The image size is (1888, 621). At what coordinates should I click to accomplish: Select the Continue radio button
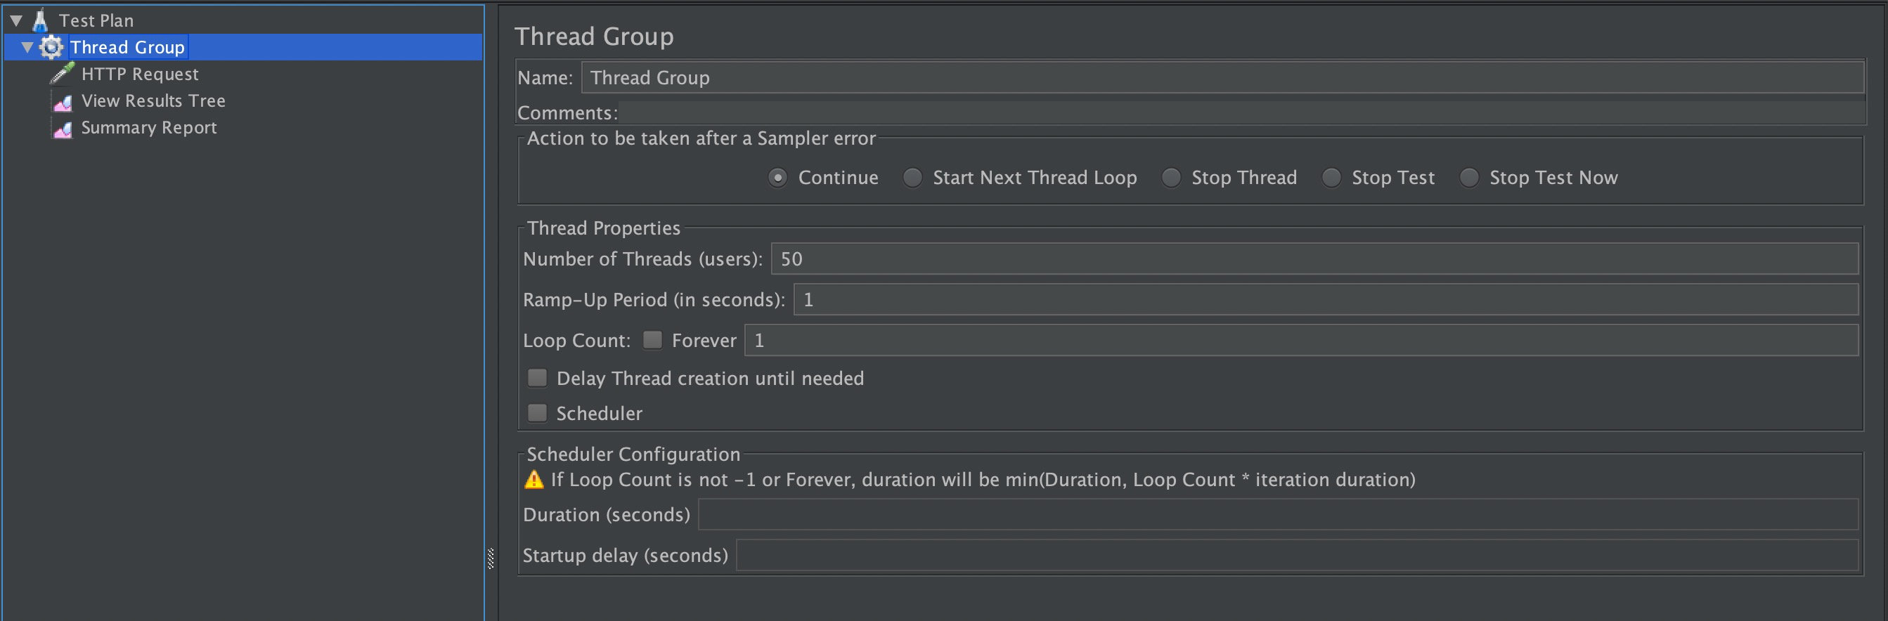777,178
